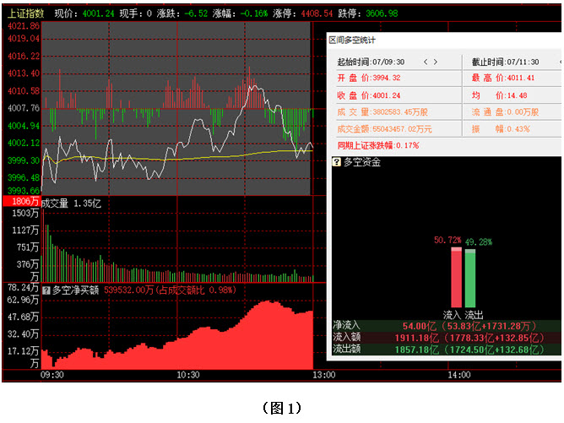Click the help icon beside 多空资金
This screenshot has width=564, height=423.
336,161
